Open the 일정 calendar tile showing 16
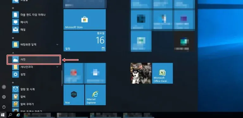 [x=84, y=41]
